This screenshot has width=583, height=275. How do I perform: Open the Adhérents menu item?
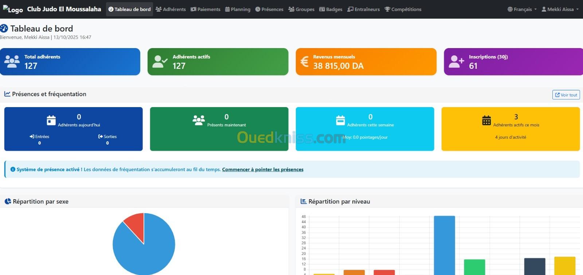171,9
